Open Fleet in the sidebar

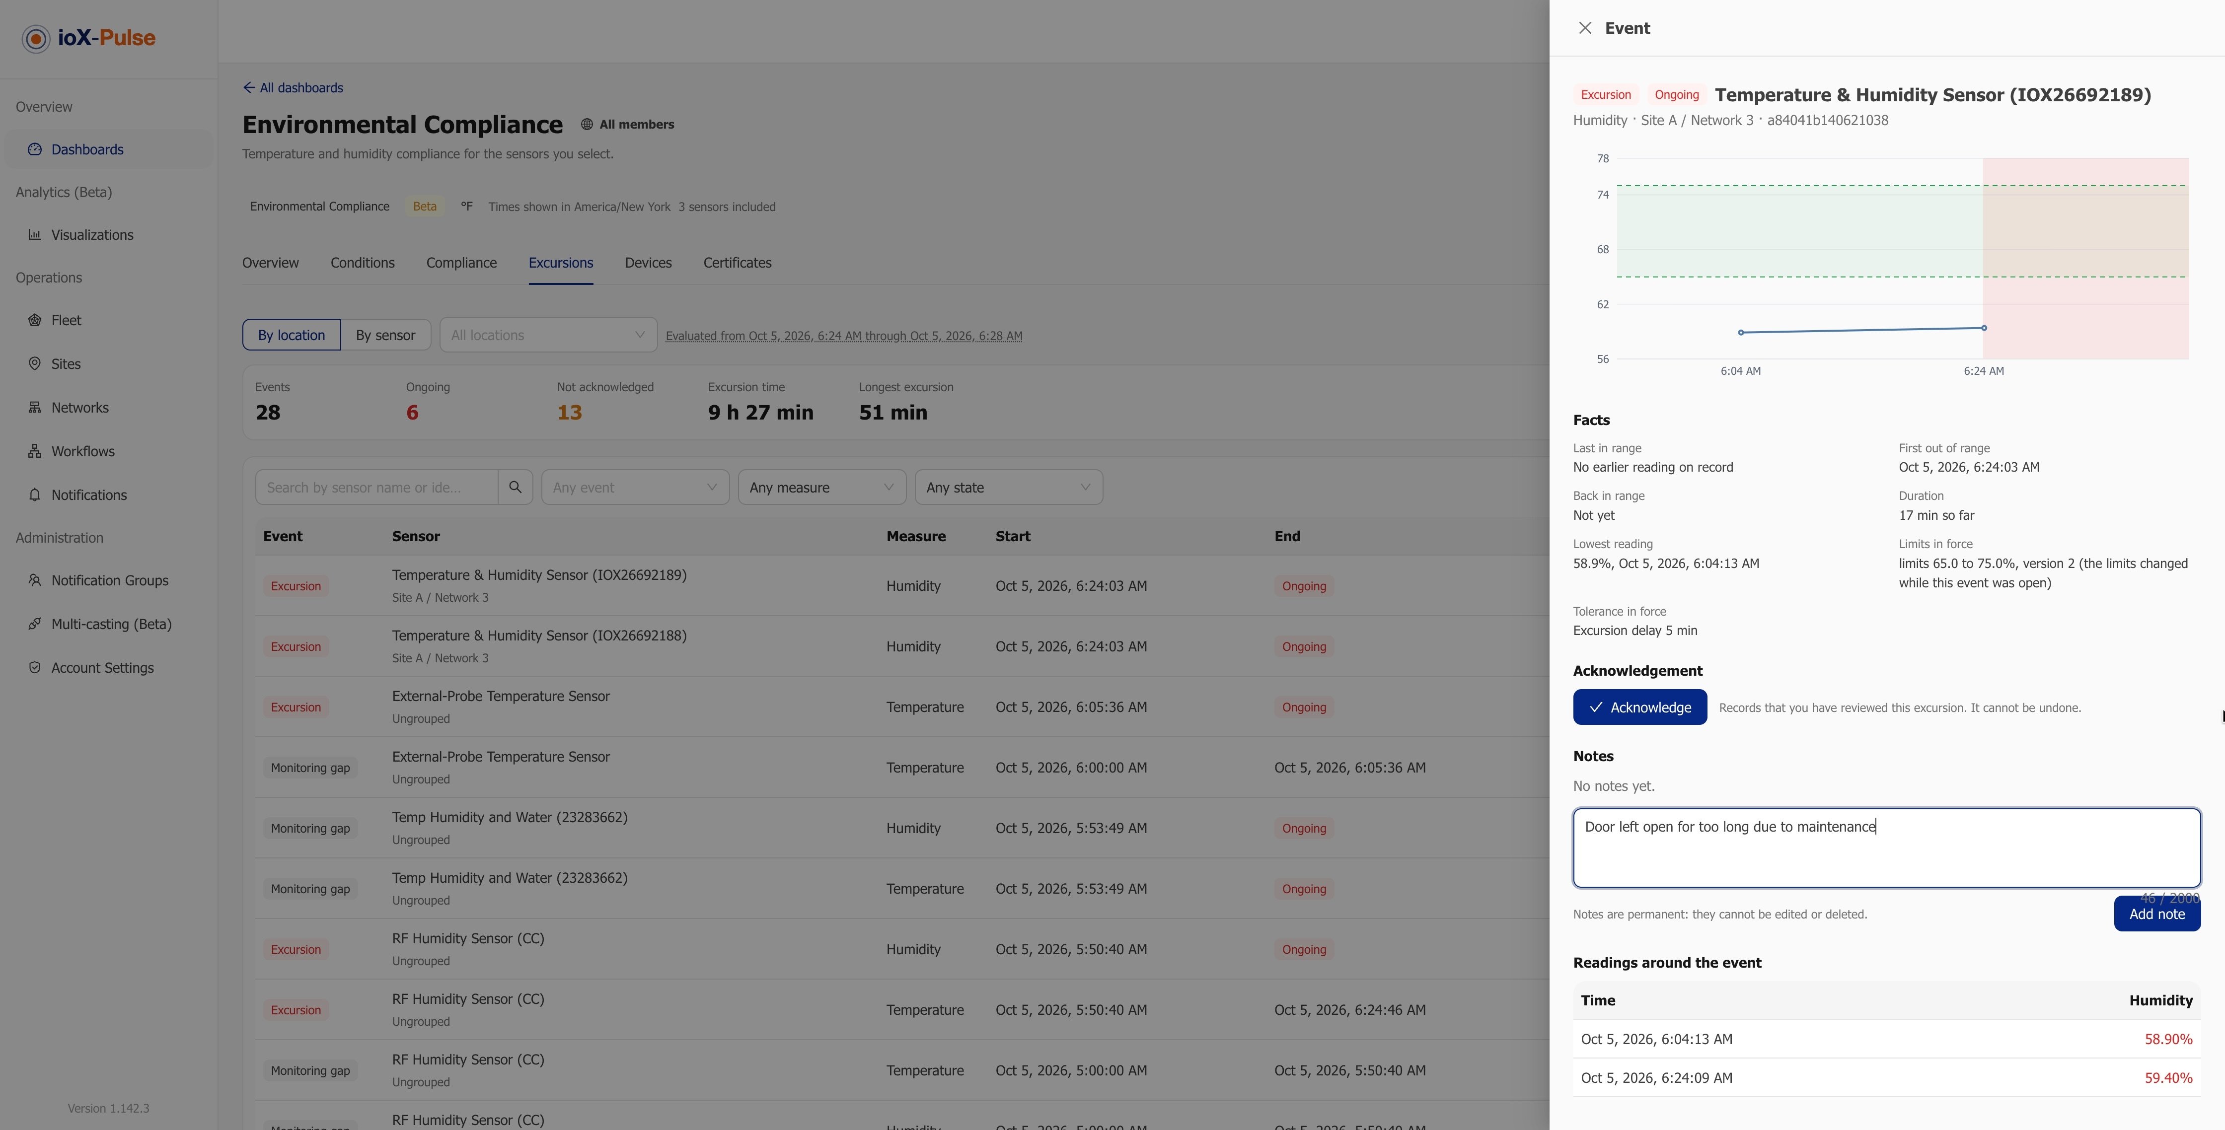tap(109, 320)
